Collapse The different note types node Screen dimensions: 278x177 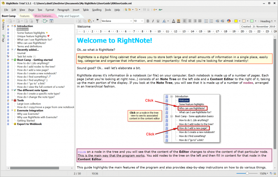tap(12, 90)
